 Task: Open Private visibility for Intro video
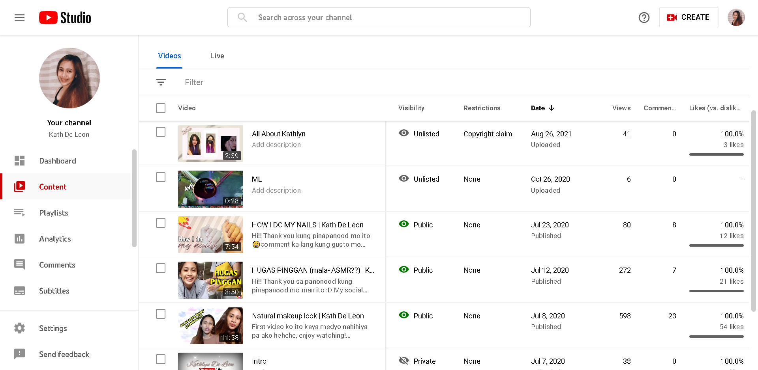point(425,361)
